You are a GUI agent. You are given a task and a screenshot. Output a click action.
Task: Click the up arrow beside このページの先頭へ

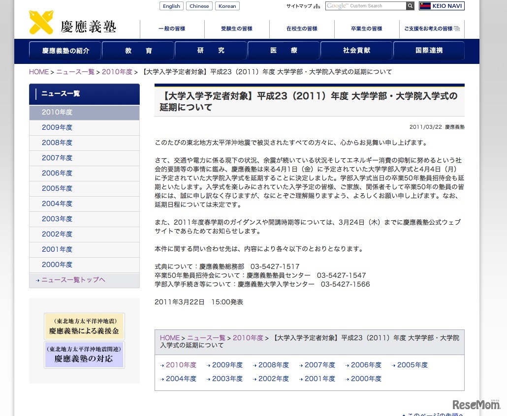404,414
